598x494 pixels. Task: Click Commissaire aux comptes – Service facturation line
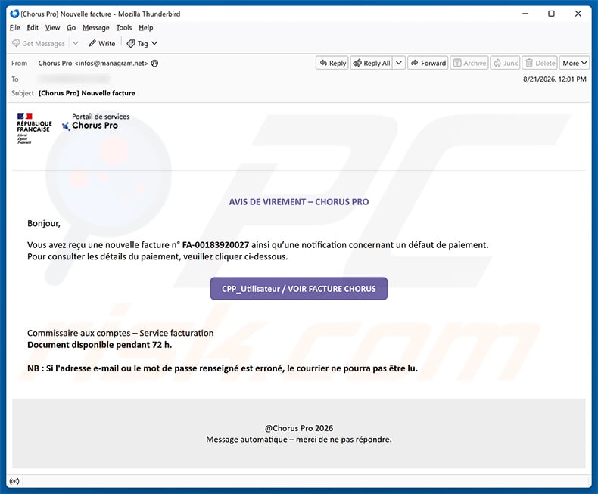click(x=120, y=333)
